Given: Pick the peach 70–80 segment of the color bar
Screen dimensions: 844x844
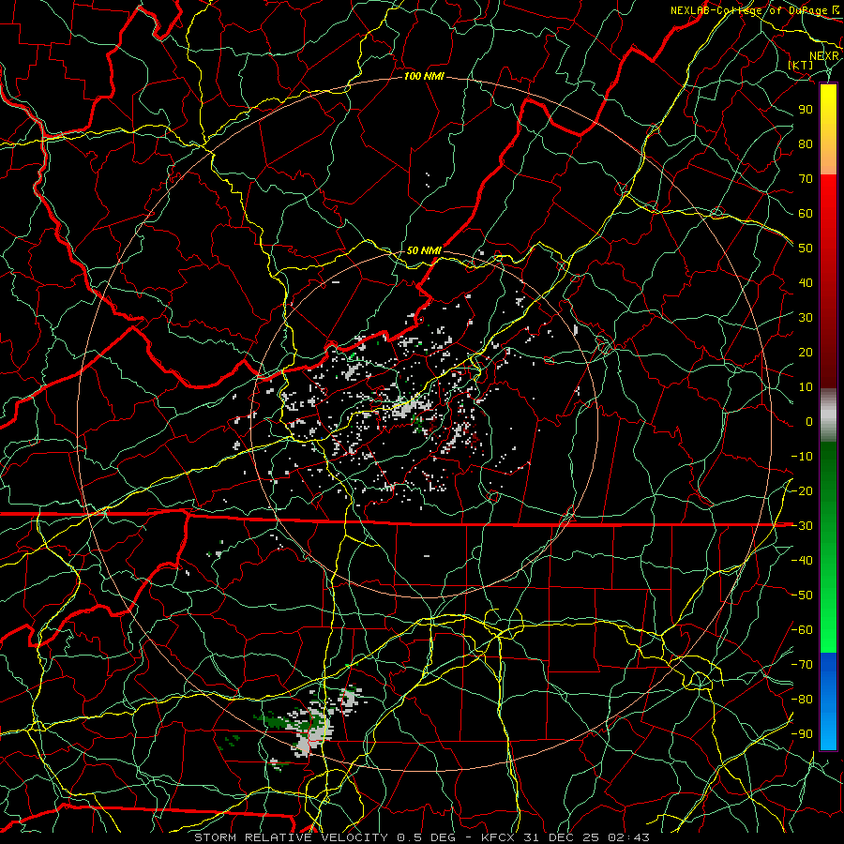Looking at the screenshot, I should tap(828, 161).
